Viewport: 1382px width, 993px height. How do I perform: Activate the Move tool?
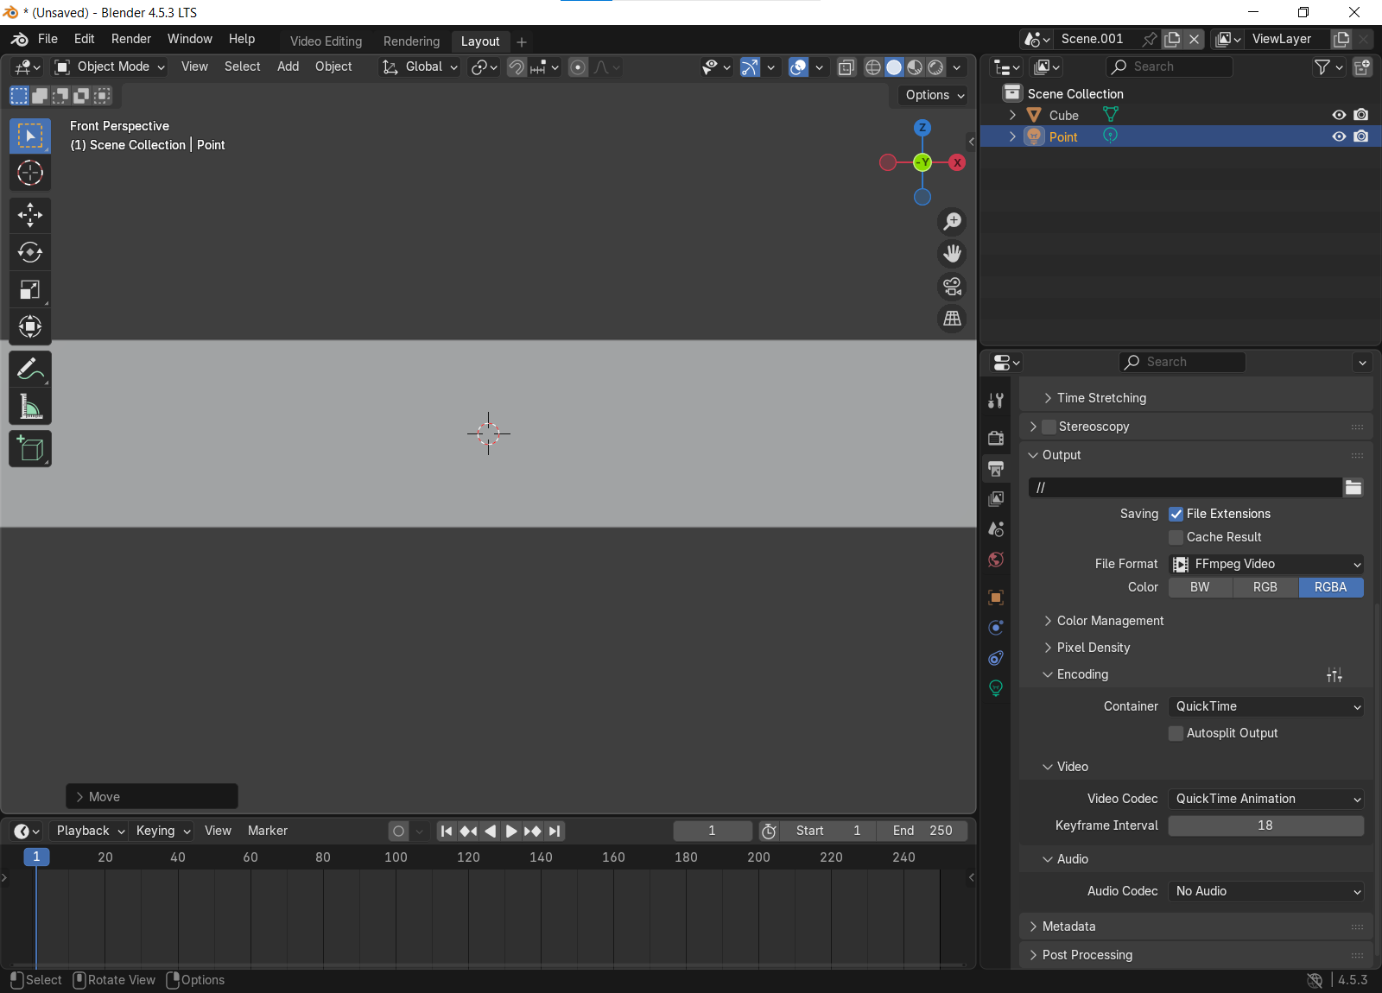point(30,215)
